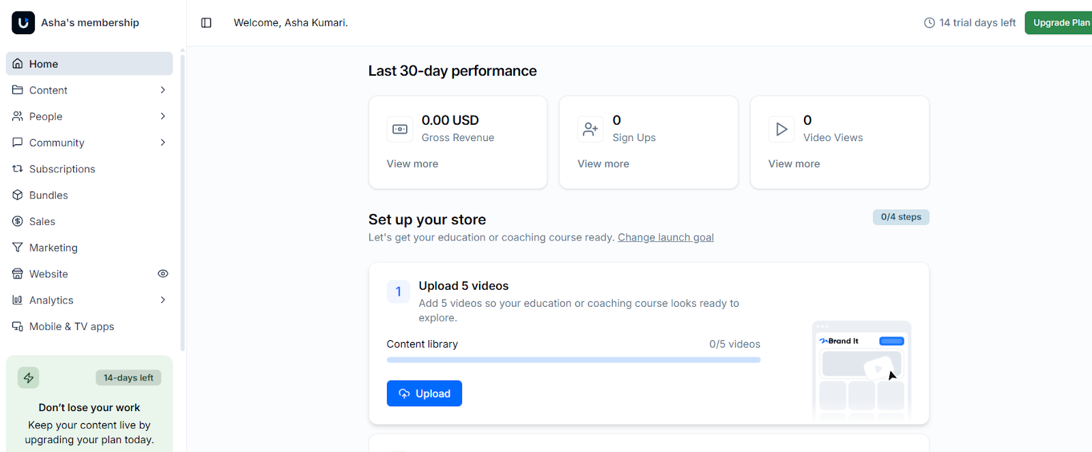The width and height of the screenshot is (1092, 452).
Task: Click Last 30-day performance heading
Action: point(452,71)
